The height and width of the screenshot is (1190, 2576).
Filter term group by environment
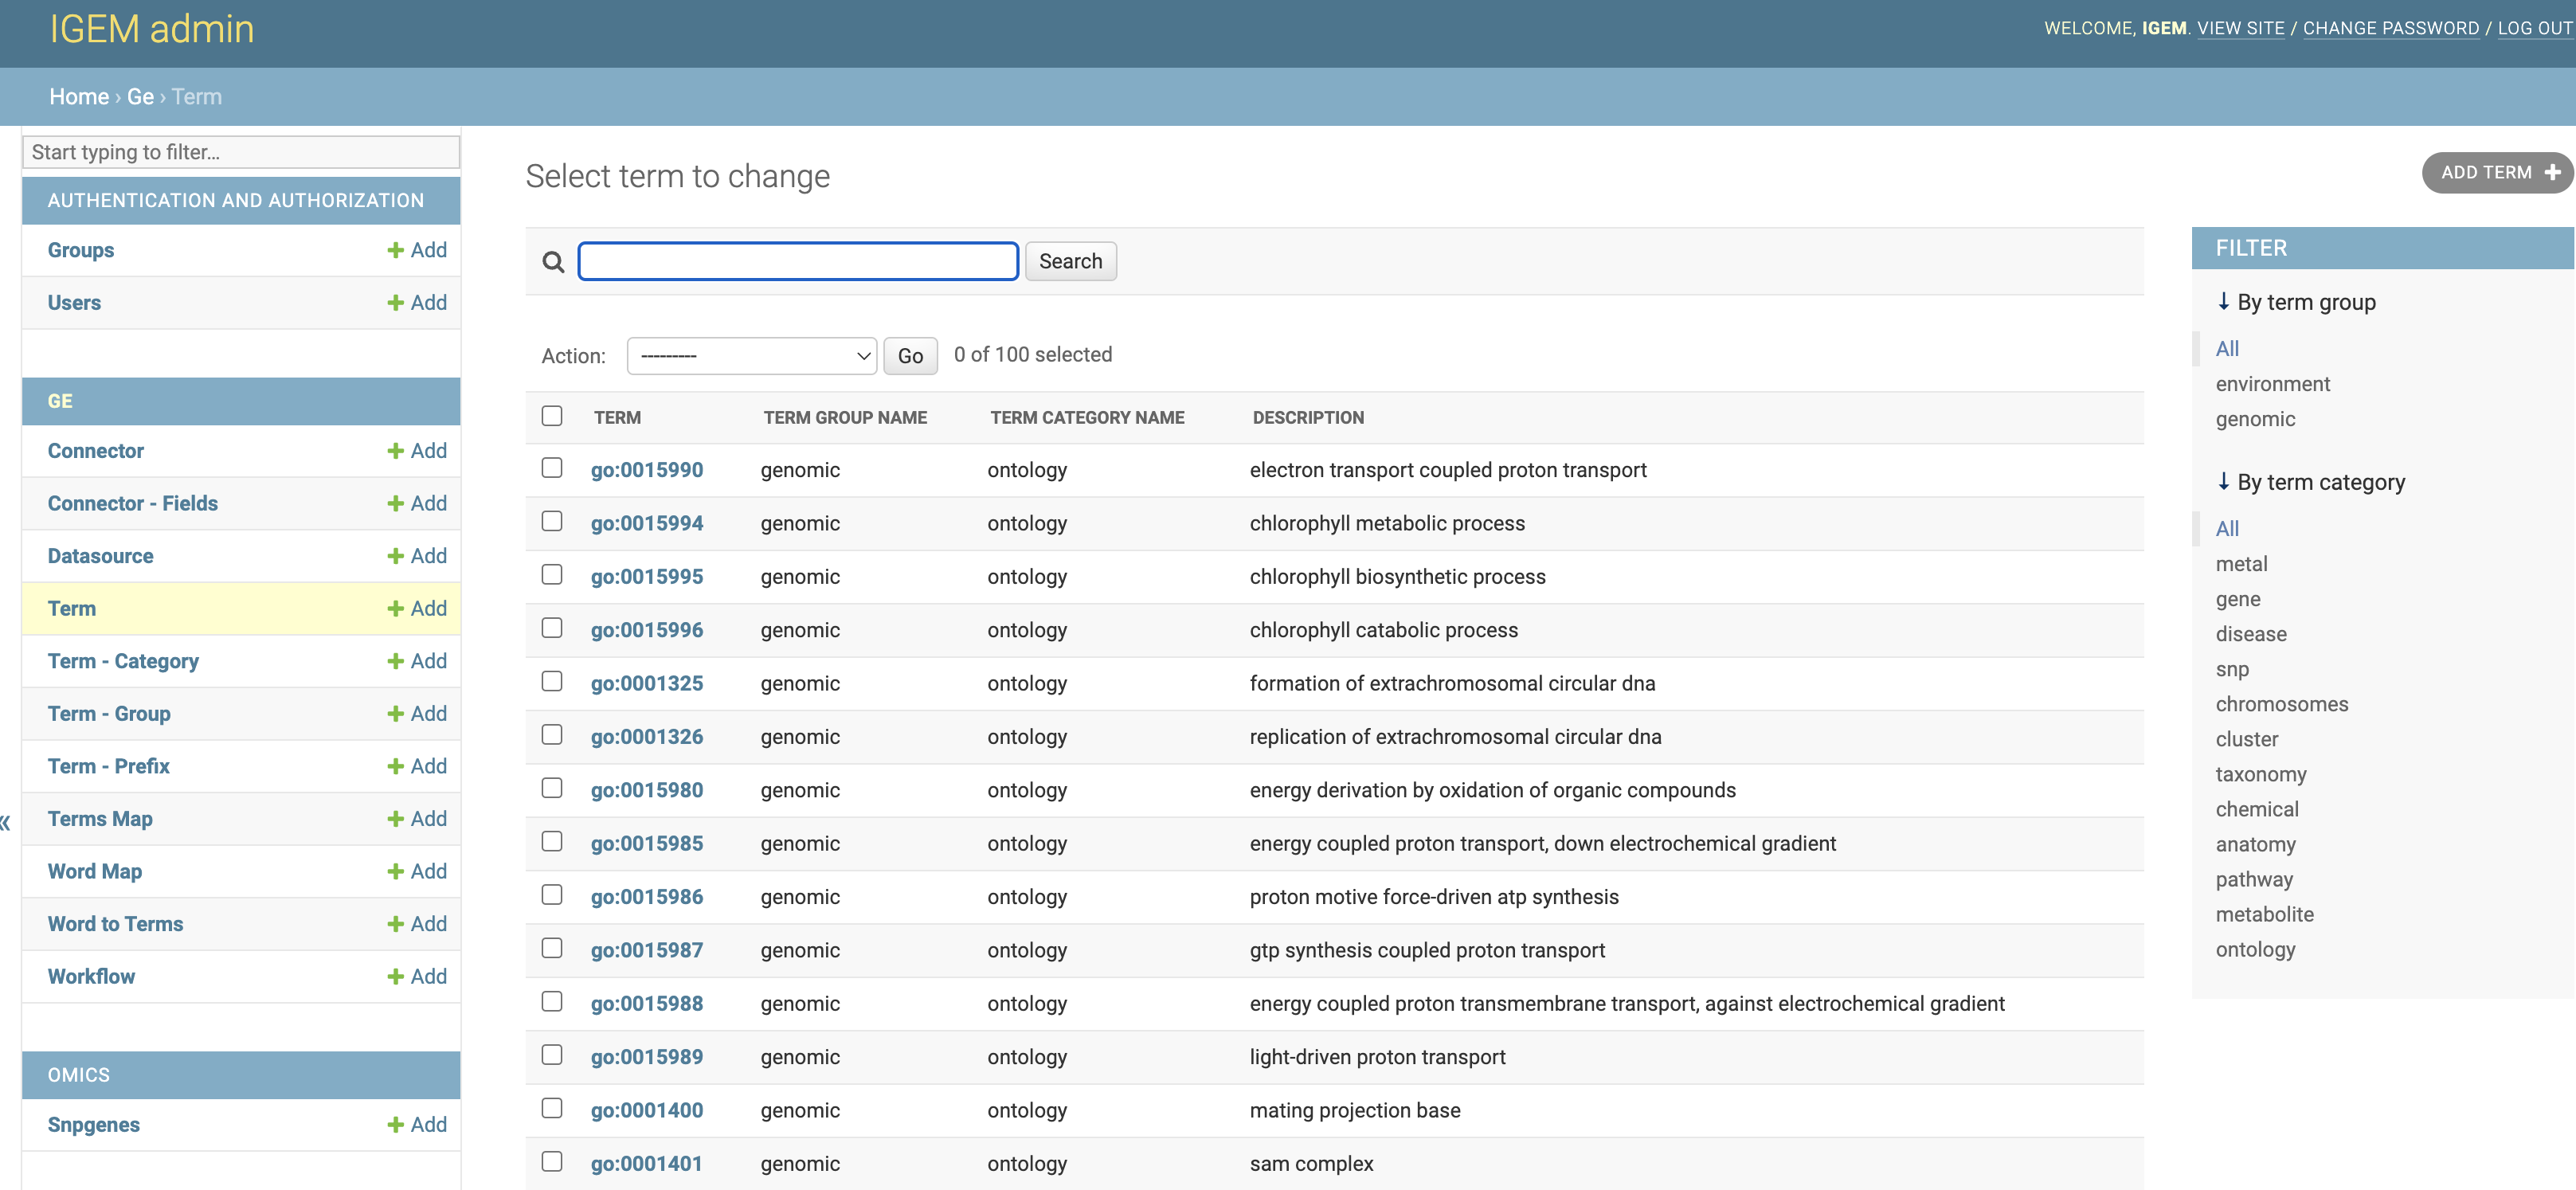[x=2272, y=384]
